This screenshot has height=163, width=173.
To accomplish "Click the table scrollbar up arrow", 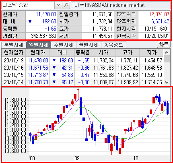I will [x=167, y=52].
